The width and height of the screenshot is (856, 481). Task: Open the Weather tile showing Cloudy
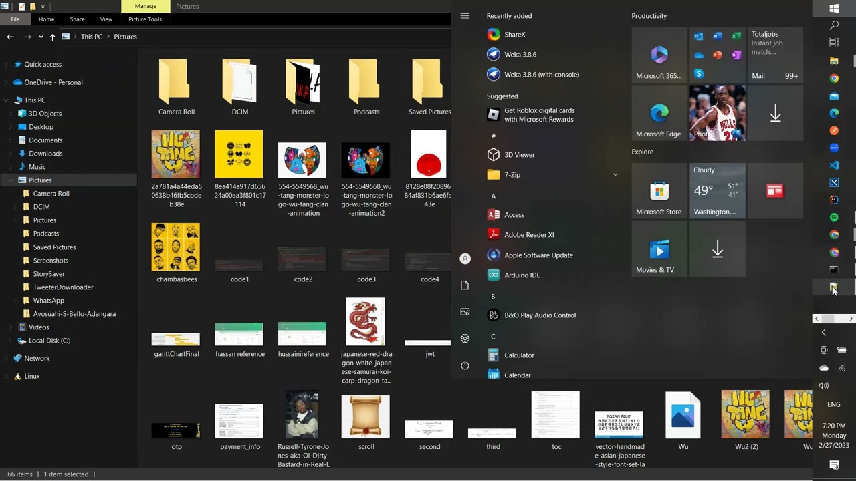pyautogui.click(x=718, y=191)
